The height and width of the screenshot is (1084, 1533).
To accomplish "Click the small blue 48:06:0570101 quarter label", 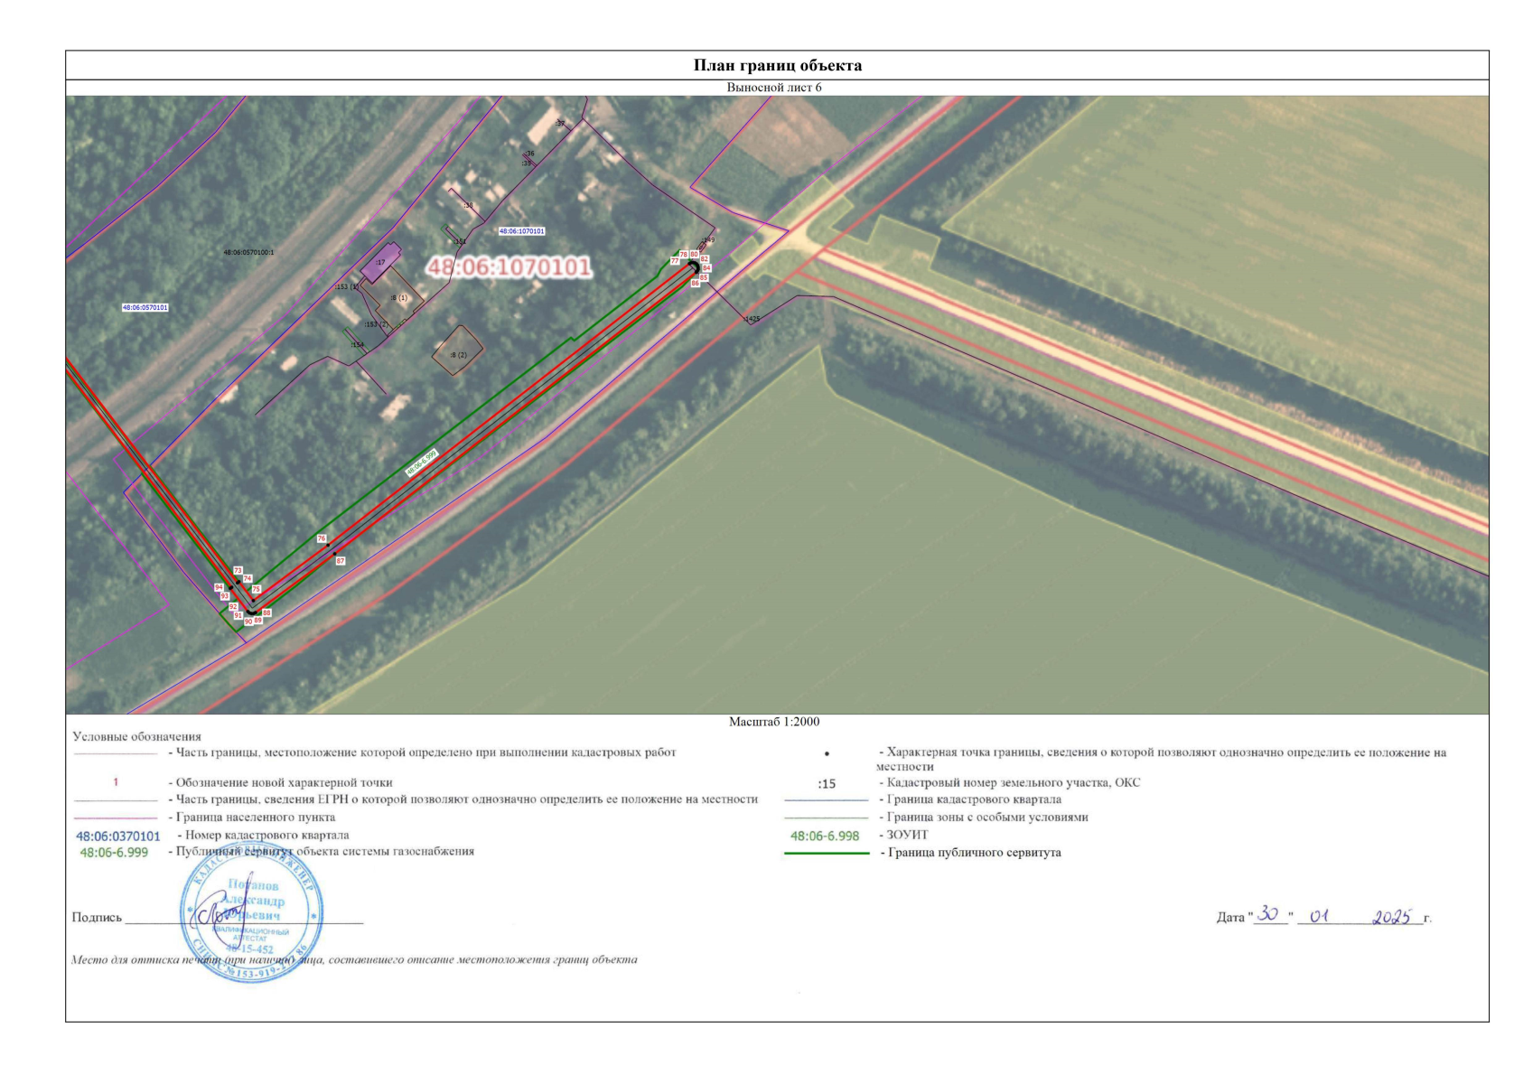I will pyautogui.click(x=145, y=307).
